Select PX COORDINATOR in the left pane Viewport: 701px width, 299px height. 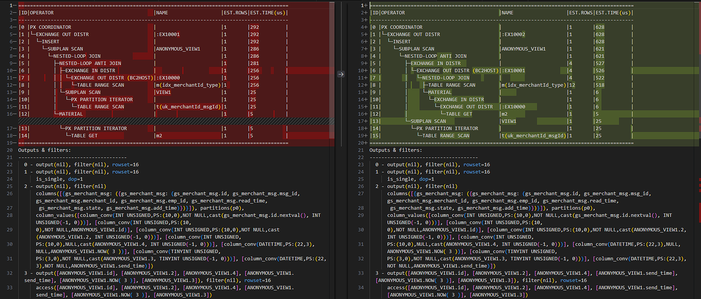coord(51,27)
